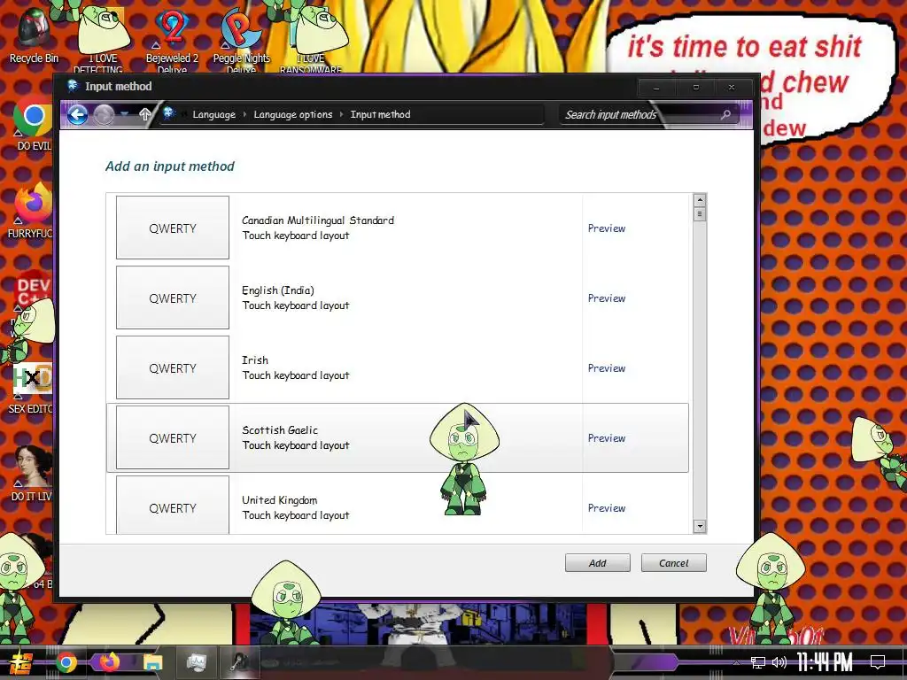Launch Chrome from the taskbar
This screenshot has height=680, width=907.
pyautogui.click(x=66, y=662)
